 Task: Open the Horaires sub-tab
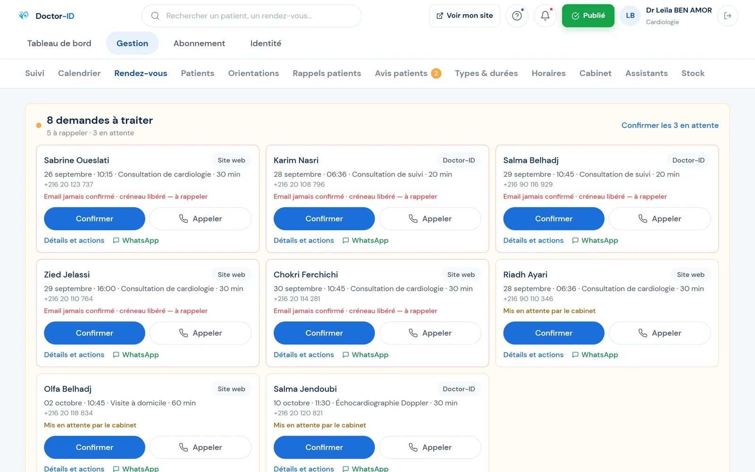click(x=548, y=73)
